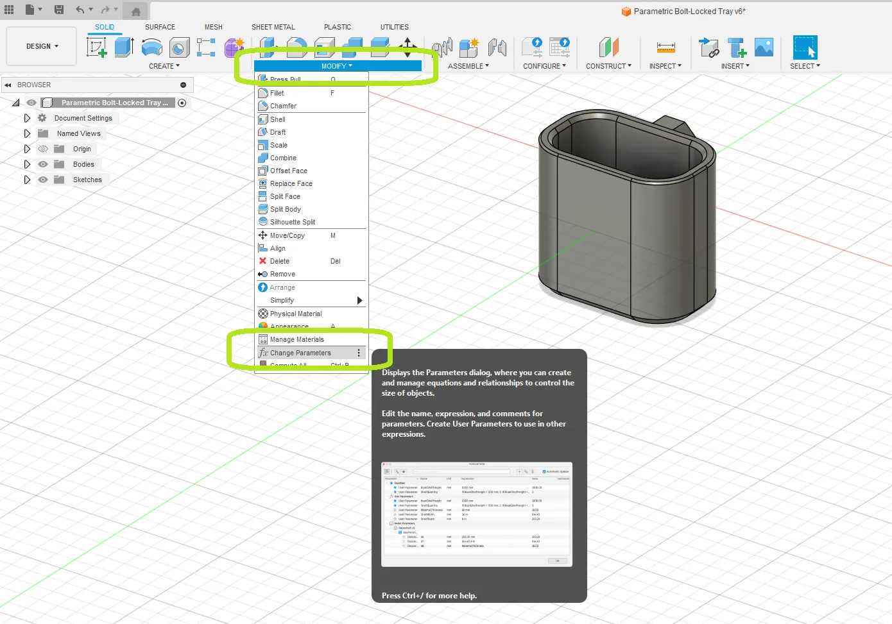
Task: Toggle visibility of the Bodies folder
Action: tap(42, 164)
